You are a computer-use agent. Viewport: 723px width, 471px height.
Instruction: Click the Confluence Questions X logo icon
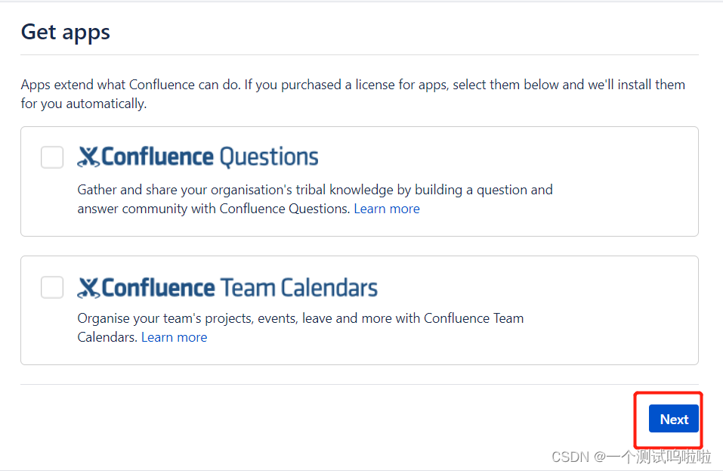click(88, 156)
